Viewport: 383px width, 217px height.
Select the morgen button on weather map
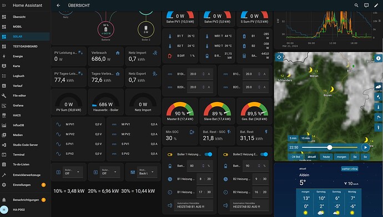[x=341, y=157]
